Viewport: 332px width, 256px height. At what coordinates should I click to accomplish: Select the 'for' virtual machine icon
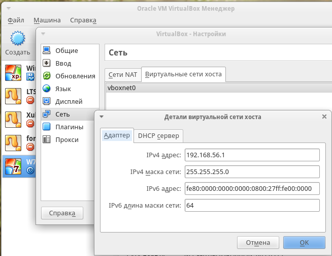click(13, 143)
